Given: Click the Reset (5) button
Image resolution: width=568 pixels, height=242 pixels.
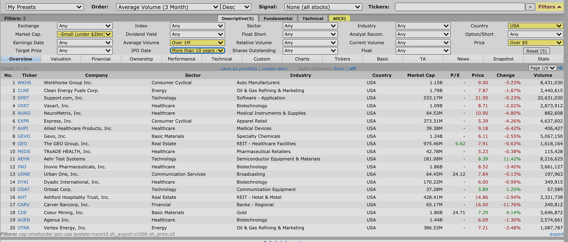Looking at the screenshot, I should pos(537,51).
